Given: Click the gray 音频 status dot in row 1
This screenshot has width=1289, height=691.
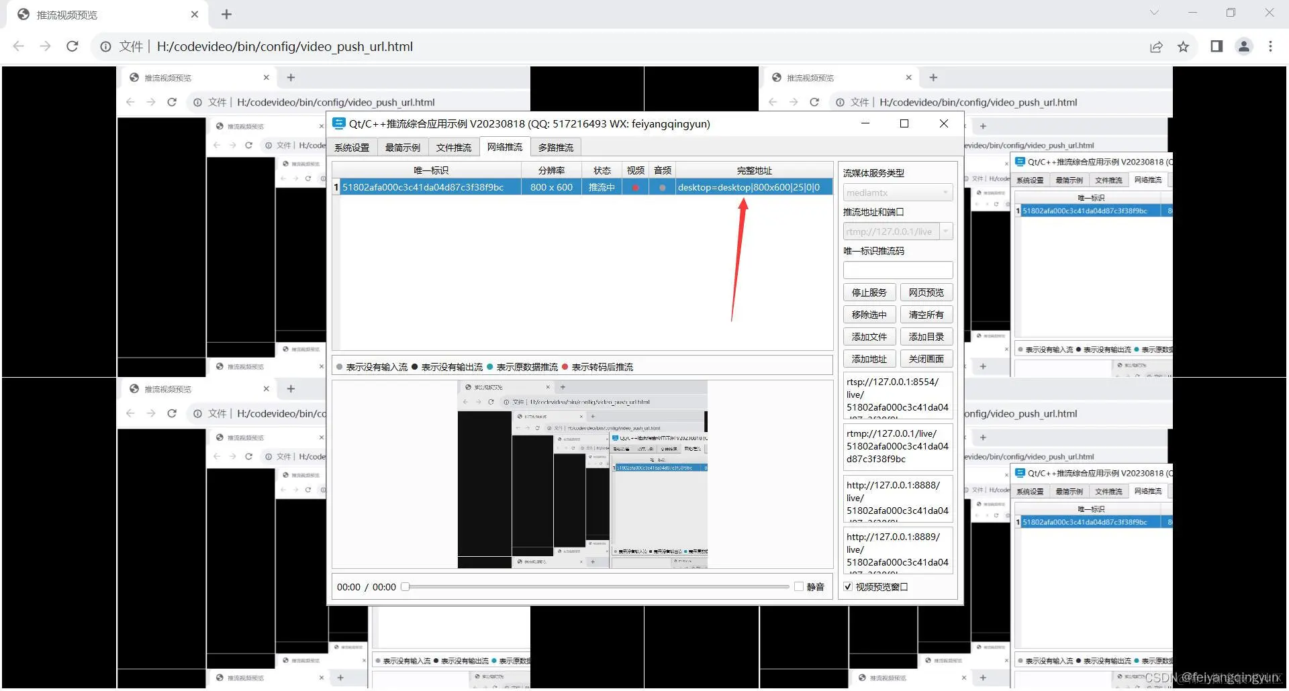Looking at the screenshot, I should point(663,188).
